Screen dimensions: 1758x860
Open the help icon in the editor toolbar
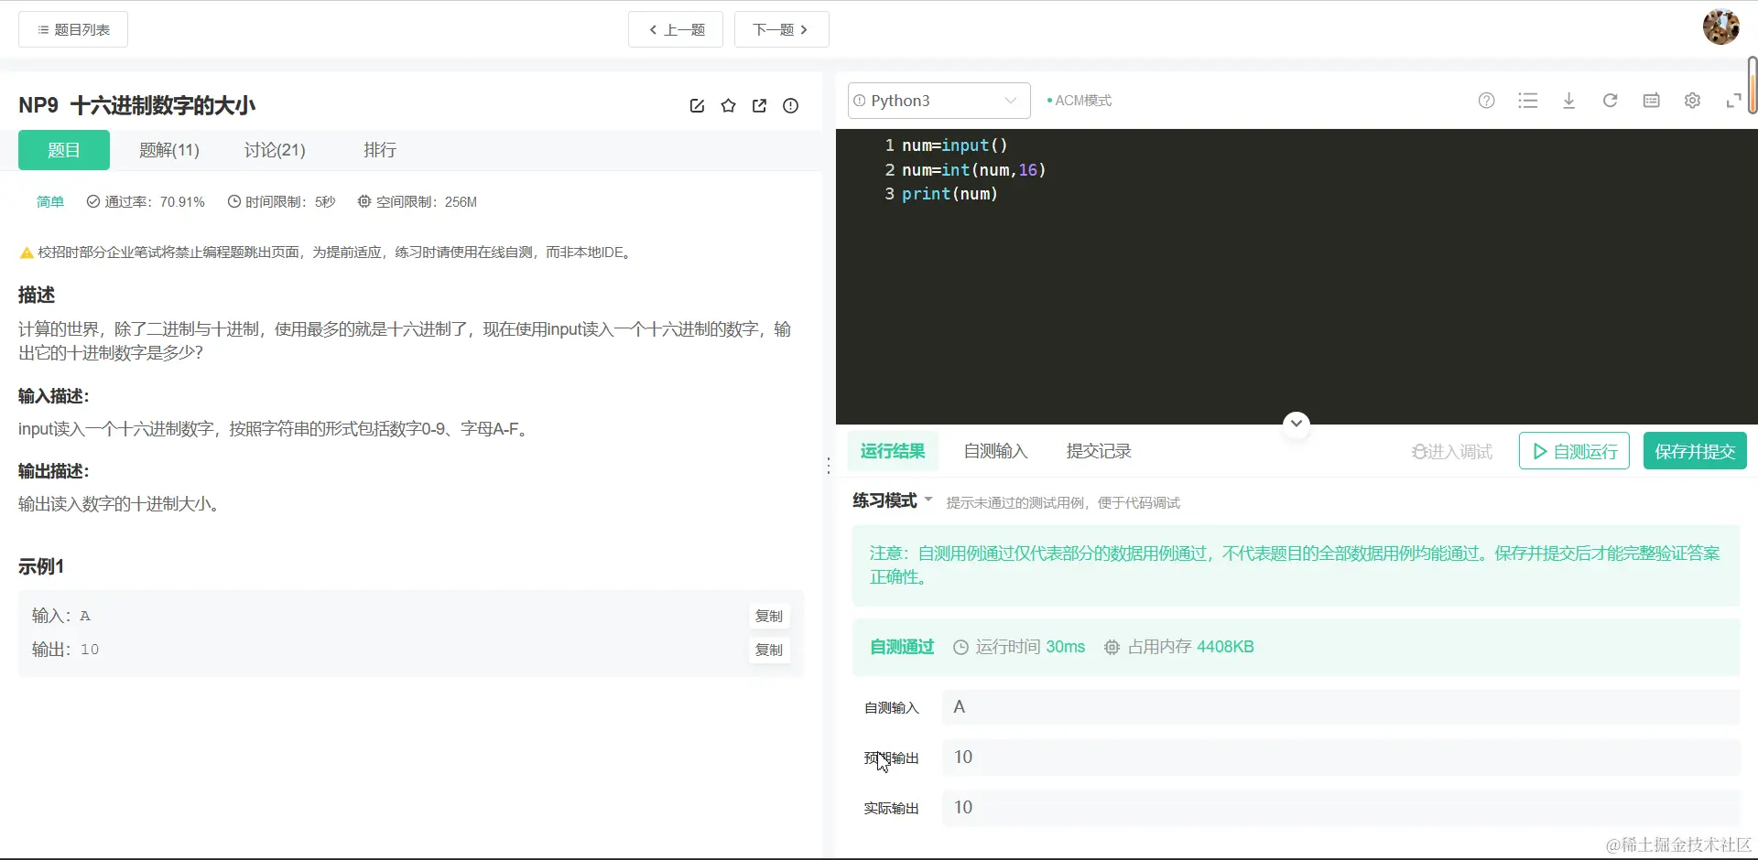[x=1486, y=101]
